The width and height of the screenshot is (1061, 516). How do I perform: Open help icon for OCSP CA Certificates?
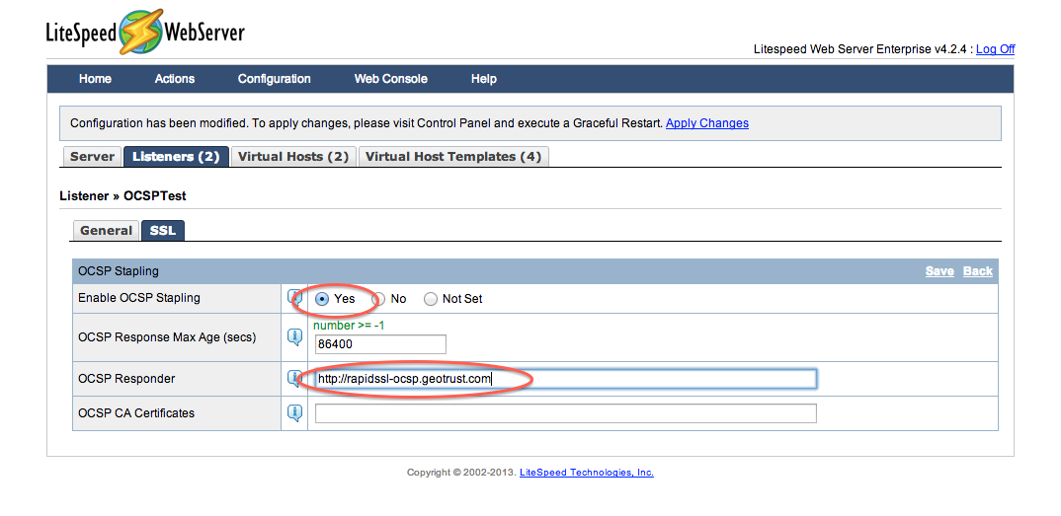(x=294, y=412)
